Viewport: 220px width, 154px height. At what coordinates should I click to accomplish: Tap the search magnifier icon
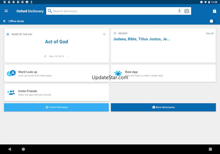(50, 11)
